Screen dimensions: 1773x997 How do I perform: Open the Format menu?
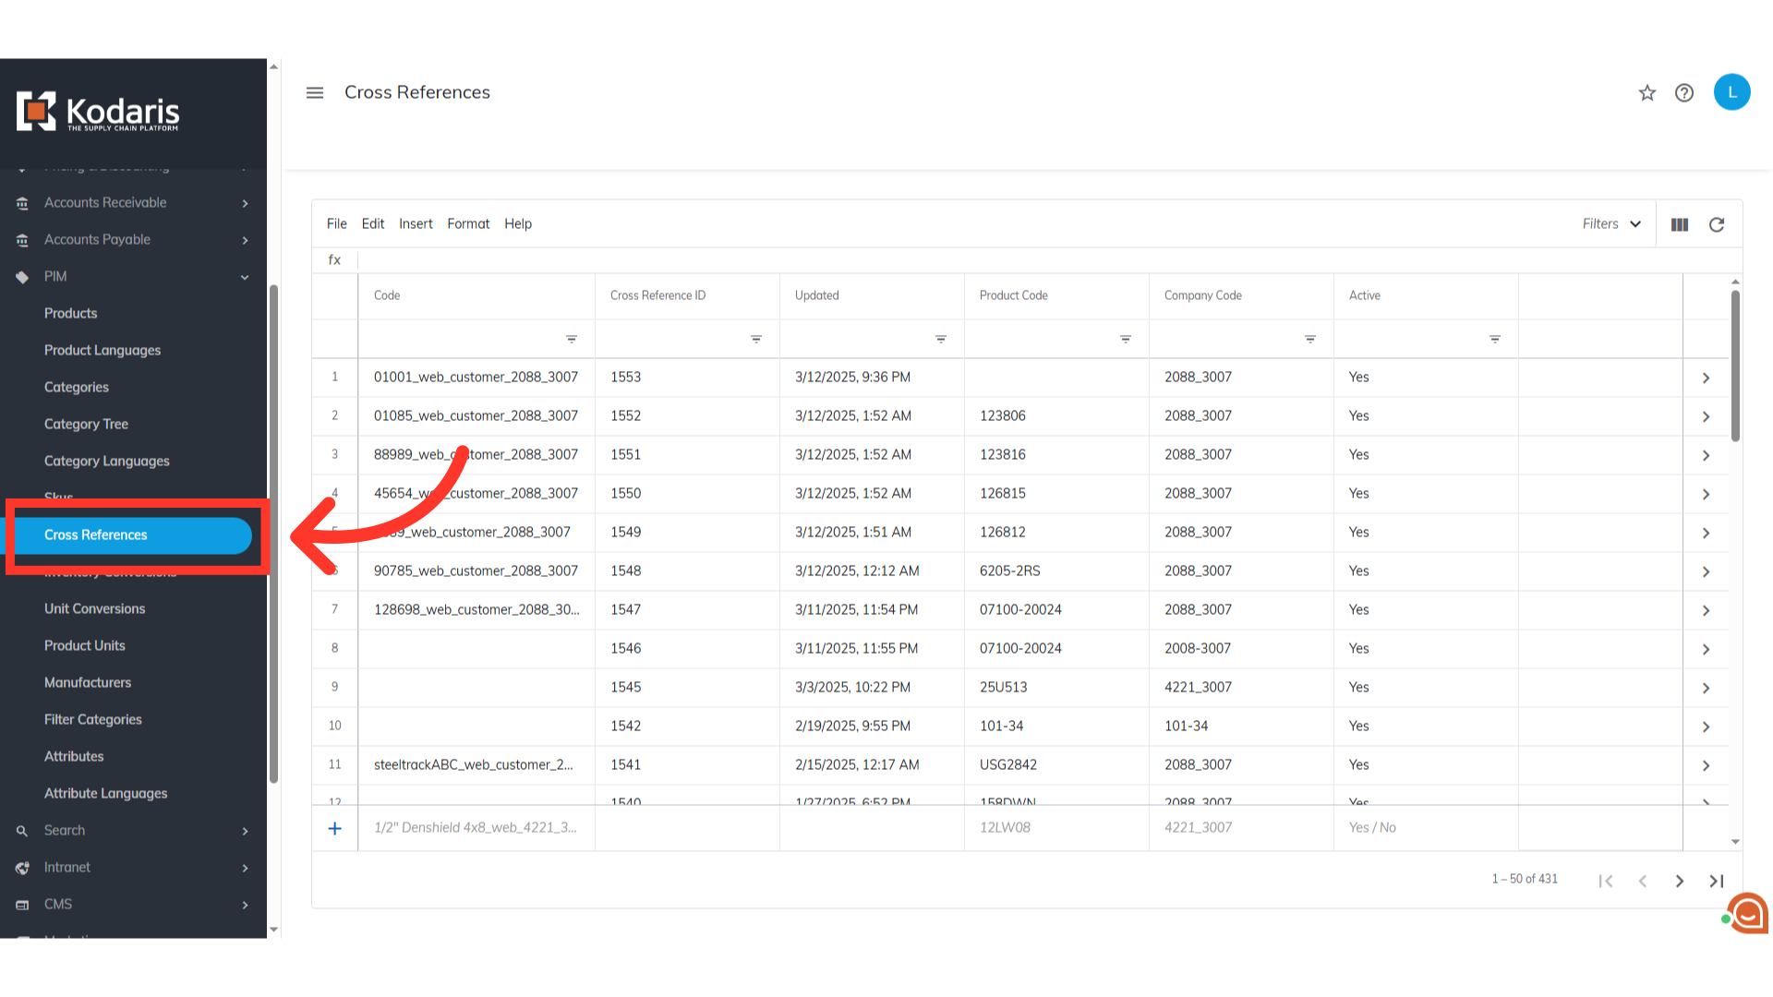[x=468, y=224]
